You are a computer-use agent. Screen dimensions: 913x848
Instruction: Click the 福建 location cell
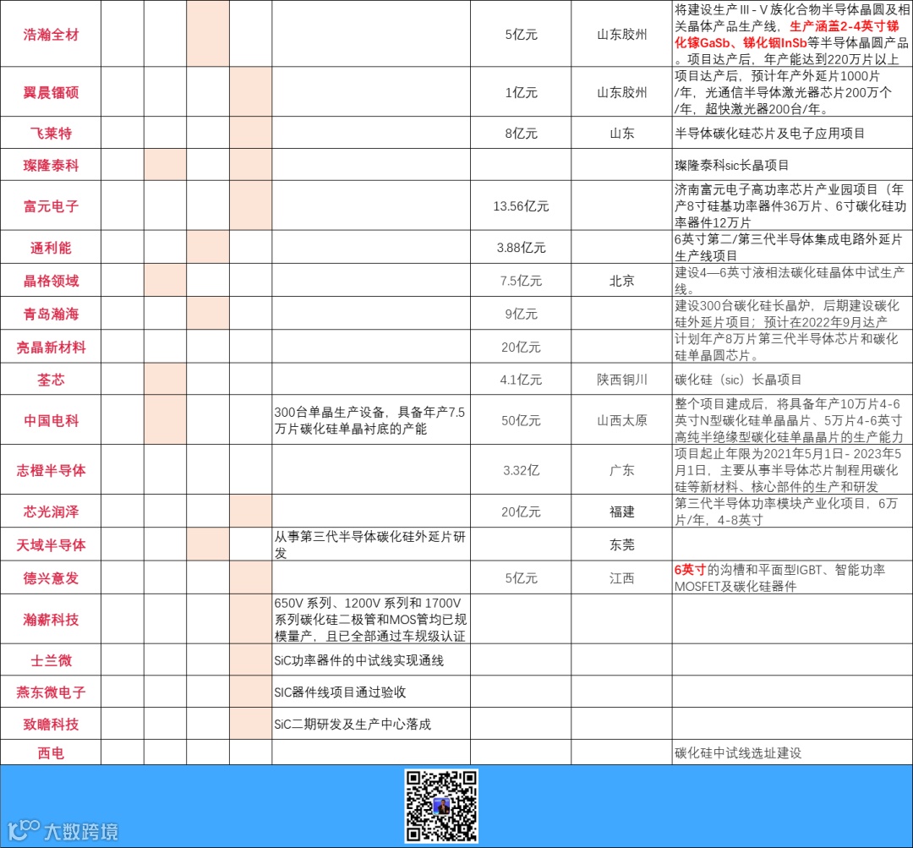tap(621, 512)
